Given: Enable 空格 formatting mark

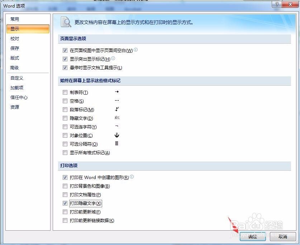Looking at the screenshot, I should [65, 101].
